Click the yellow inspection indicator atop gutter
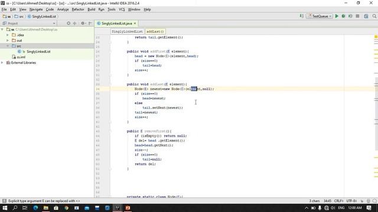The image size is (378, 212). [x=376, y=37]
